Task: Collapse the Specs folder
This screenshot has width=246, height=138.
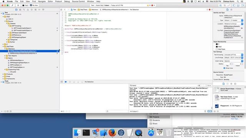Action: point(5,58)
